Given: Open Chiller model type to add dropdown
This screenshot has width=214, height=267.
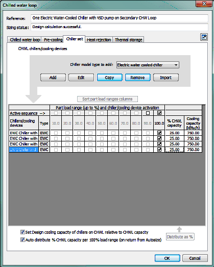Looking at the screenshot, I should [148, 65].
